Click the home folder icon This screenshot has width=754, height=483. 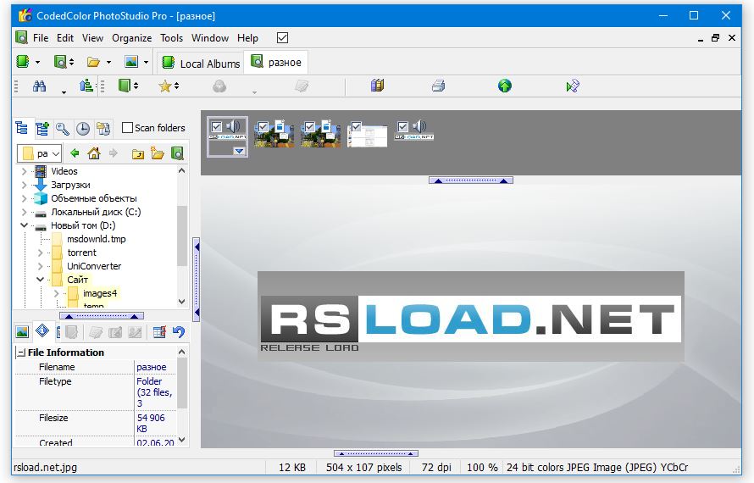(94, 153)
